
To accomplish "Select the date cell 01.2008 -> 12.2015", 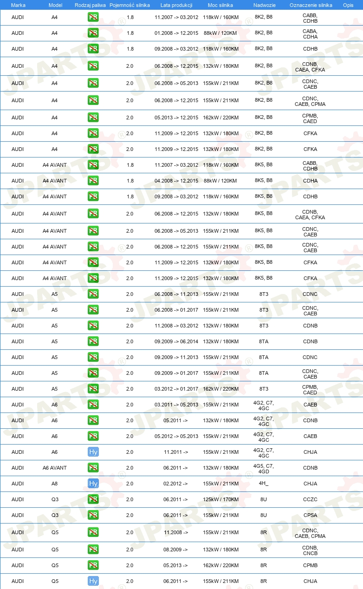I will 176,33.
